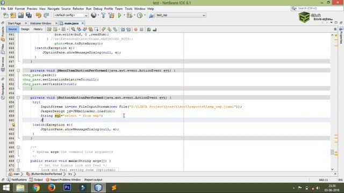Click the Profile Project clock icon
Image resolution: width=344 pixels, height=193 pixels.
(140, 16)
